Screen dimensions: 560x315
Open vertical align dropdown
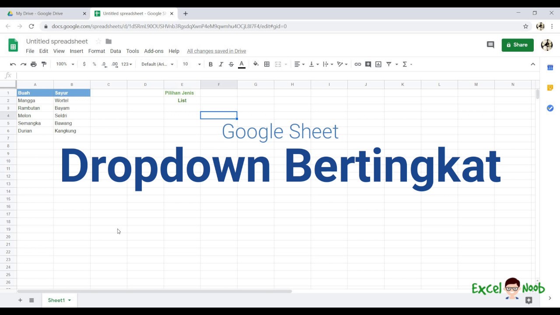pos(314,64)
